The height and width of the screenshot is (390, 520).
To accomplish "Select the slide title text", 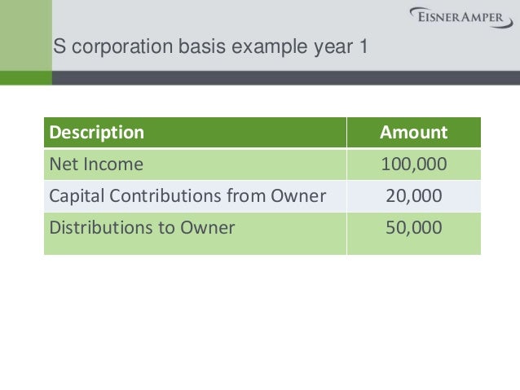I will tap(210, 46).
